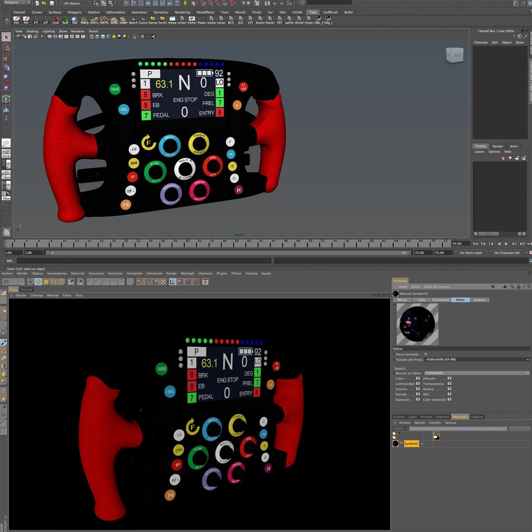
Task: Click play forward on Maya timeline
Action: click(506, 244)
